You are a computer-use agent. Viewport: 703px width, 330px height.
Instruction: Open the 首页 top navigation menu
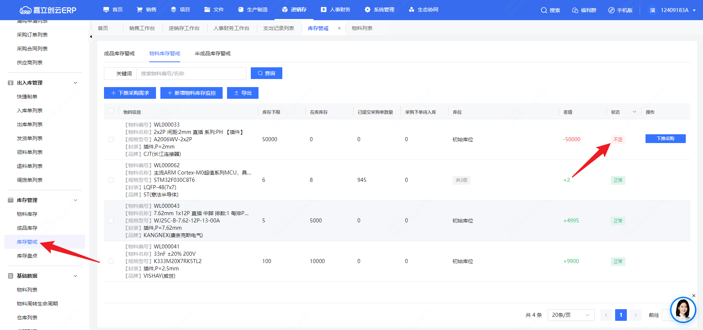113,10
